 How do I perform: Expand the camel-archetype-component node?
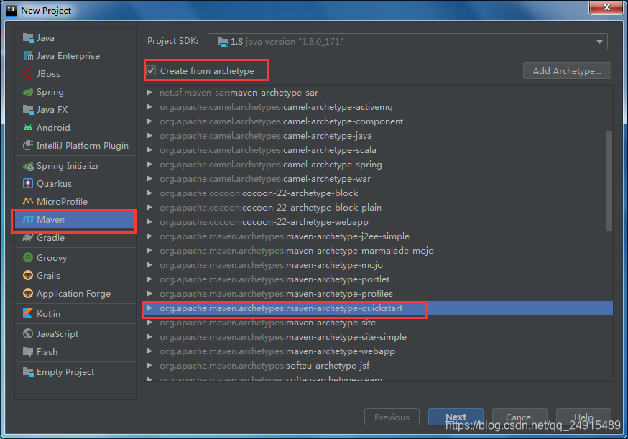[x=149, y=121]
